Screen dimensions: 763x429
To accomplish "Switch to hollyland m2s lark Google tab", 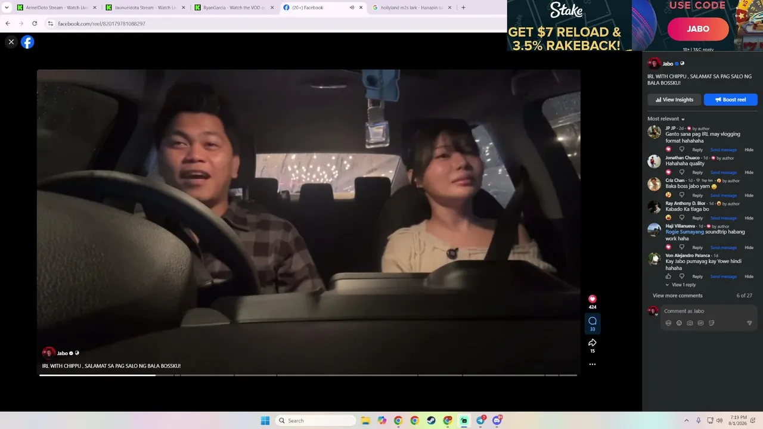I will (412, 8).
